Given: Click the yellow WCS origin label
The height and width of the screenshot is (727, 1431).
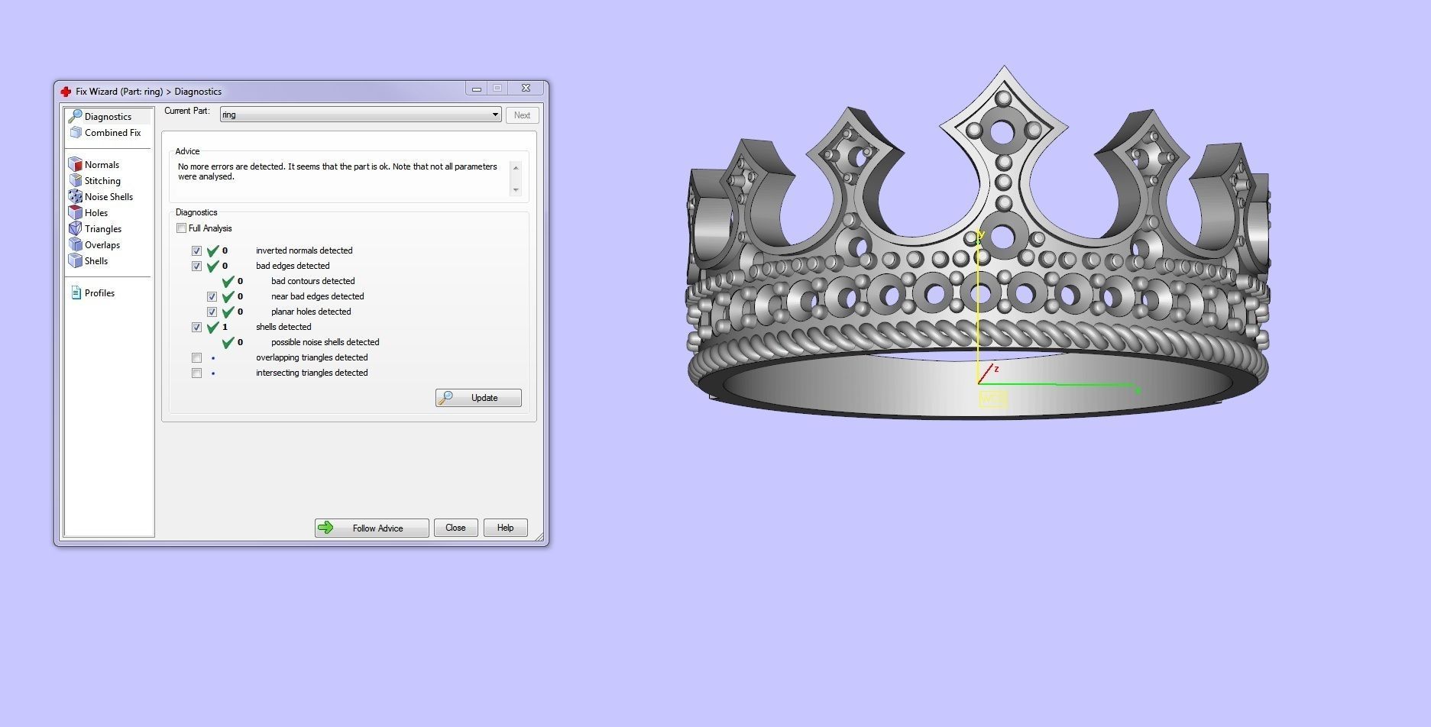Looking at the screenshot, I should pos(993,399).
